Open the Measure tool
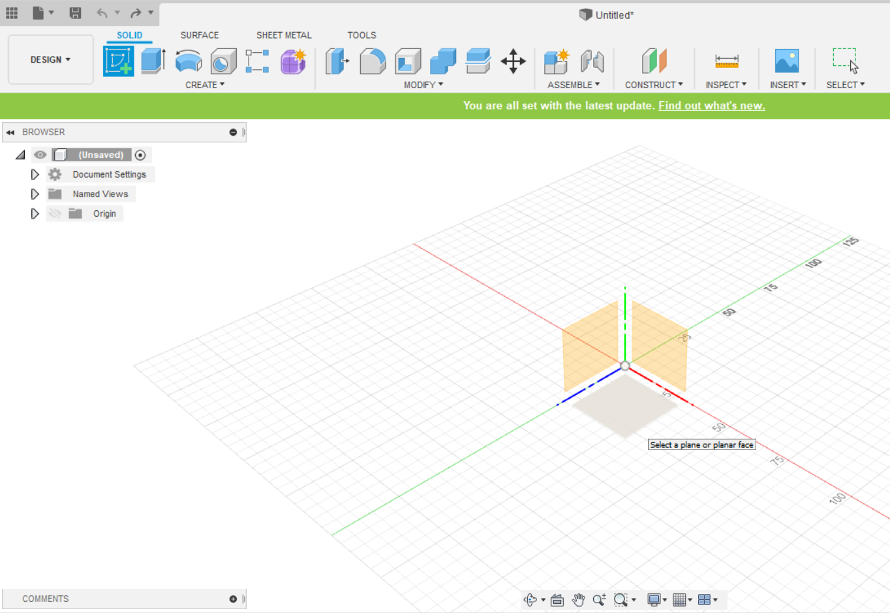Image resolution: width=890 pixels, height=613 pixels. click(726, 61)
